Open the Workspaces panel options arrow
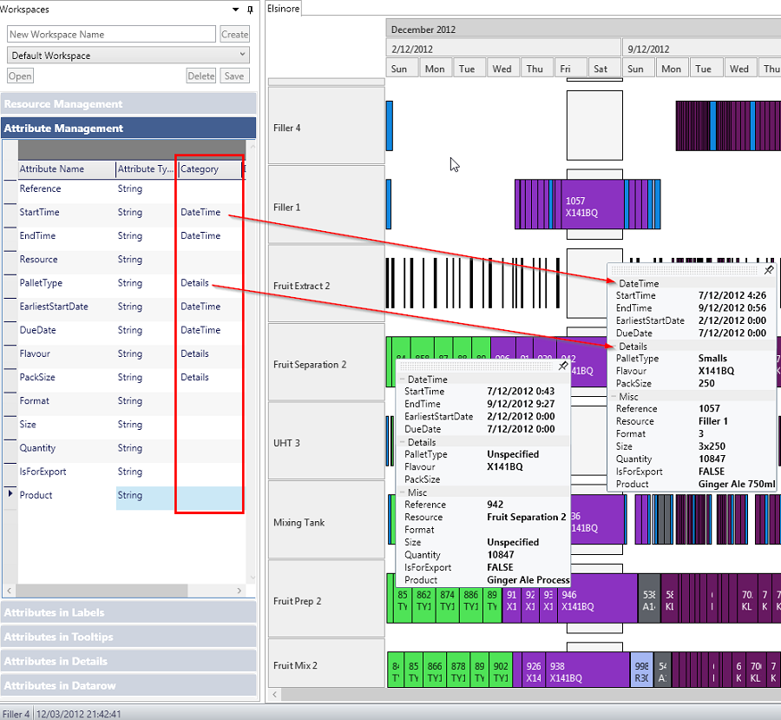The width and height of the screenshot is (781, 720). 235,10
